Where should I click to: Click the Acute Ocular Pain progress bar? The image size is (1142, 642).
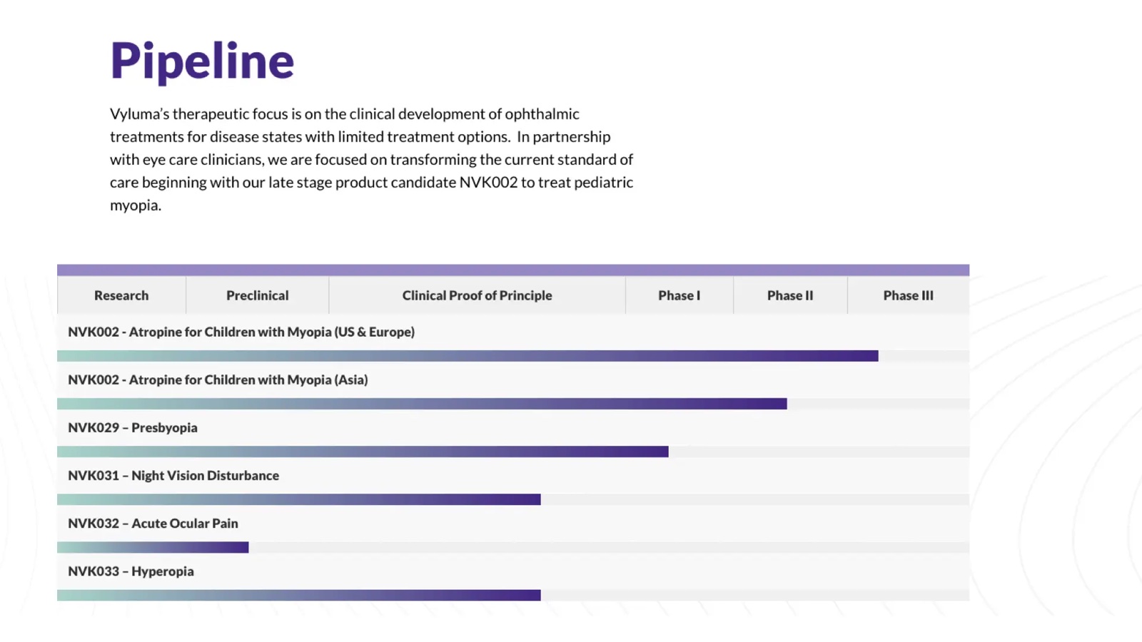point(153,547)
